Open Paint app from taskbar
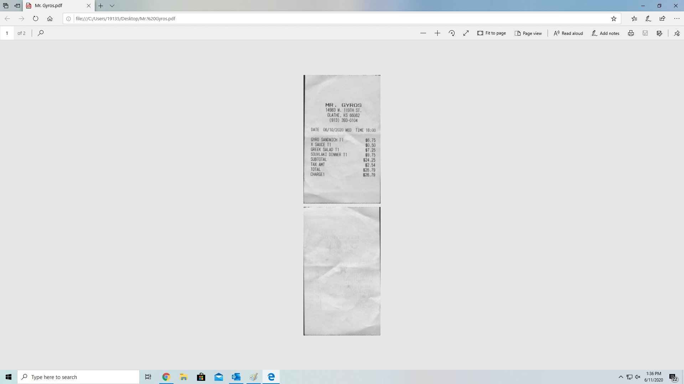684x384 pixels. pyautogui.click(x=253, y=377)
